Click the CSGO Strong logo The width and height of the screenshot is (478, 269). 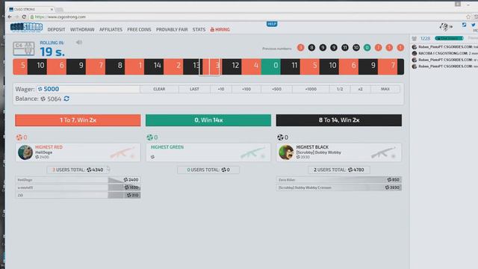click(26, 28)
